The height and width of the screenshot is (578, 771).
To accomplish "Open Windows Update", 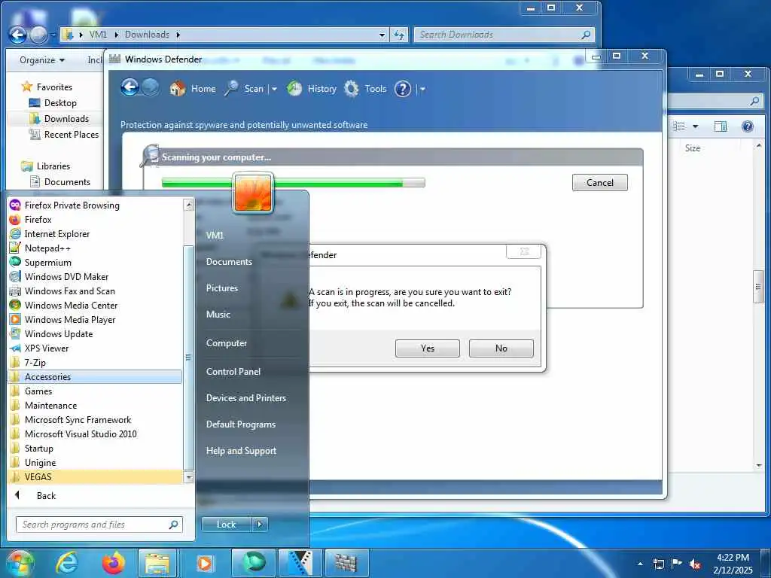I will click(x=95, y=333).
